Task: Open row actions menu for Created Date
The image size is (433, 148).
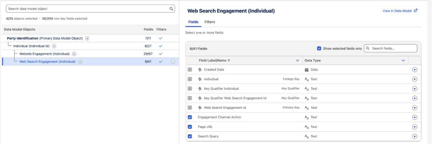Action: [415, 69]
